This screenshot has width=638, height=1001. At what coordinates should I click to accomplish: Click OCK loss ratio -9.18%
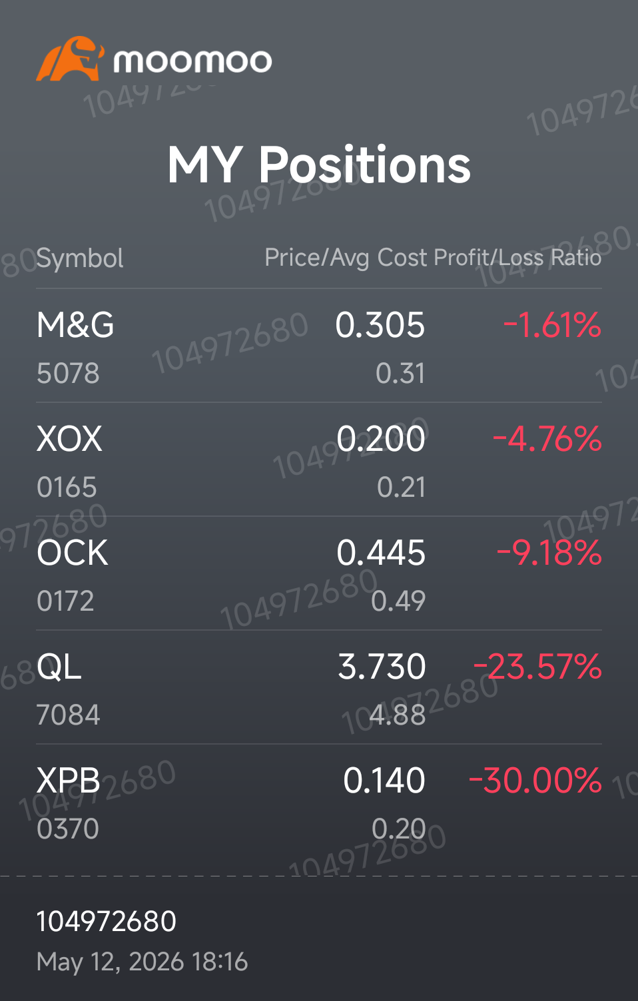(549, 553)
